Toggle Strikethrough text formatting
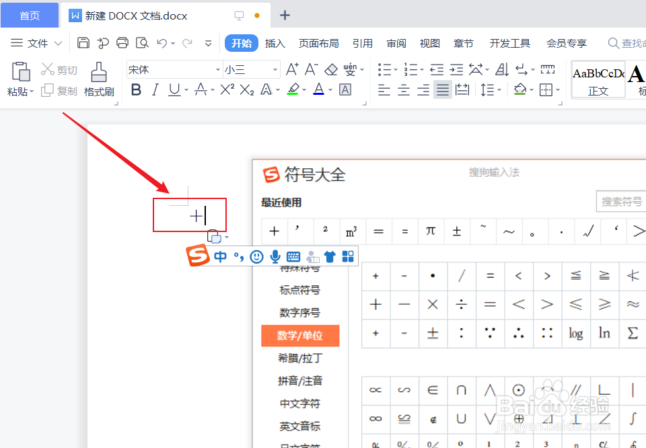This screenshot has height=448, width=646. point(201,89)
